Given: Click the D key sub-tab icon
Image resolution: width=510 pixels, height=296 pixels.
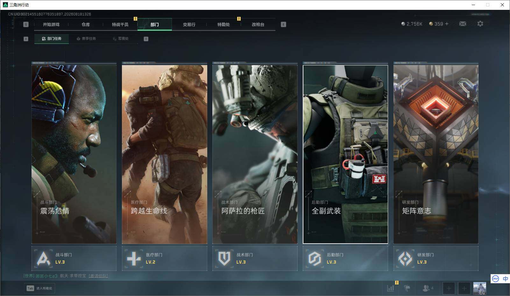Looking at the screenshot, I should click(146, 39).
